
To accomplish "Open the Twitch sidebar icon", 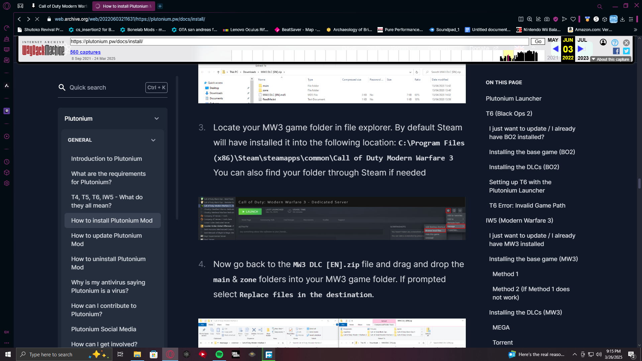I will (x=7, y=111).
